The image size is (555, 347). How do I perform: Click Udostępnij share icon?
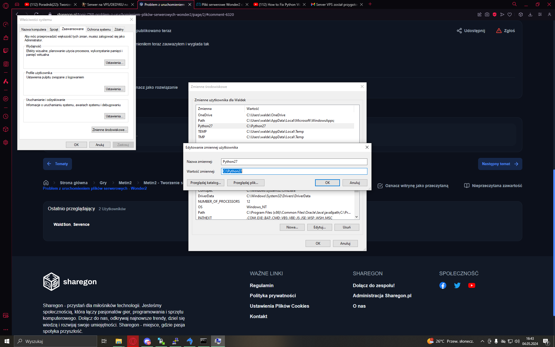click(459, 31)
